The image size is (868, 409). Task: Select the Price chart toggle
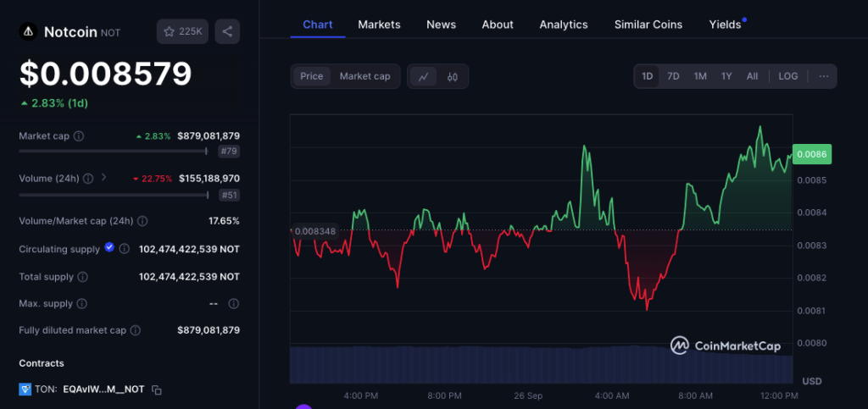312,76
